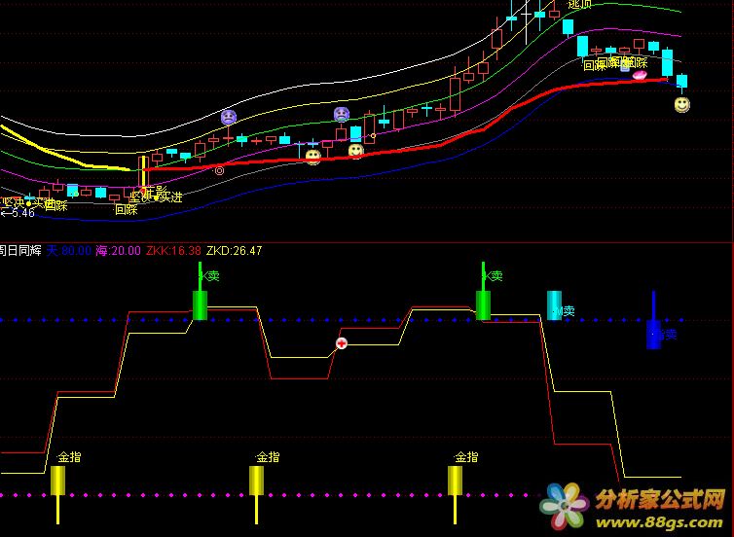This screenshot has height=537, width=734.
Task: Click the ZKD:26.47 value
Action: point(234,250)
